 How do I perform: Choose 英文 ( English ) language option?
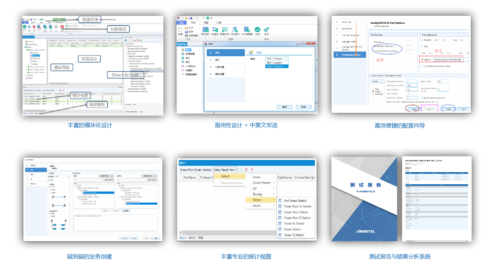pyautogui.click(x=277, y=63)
